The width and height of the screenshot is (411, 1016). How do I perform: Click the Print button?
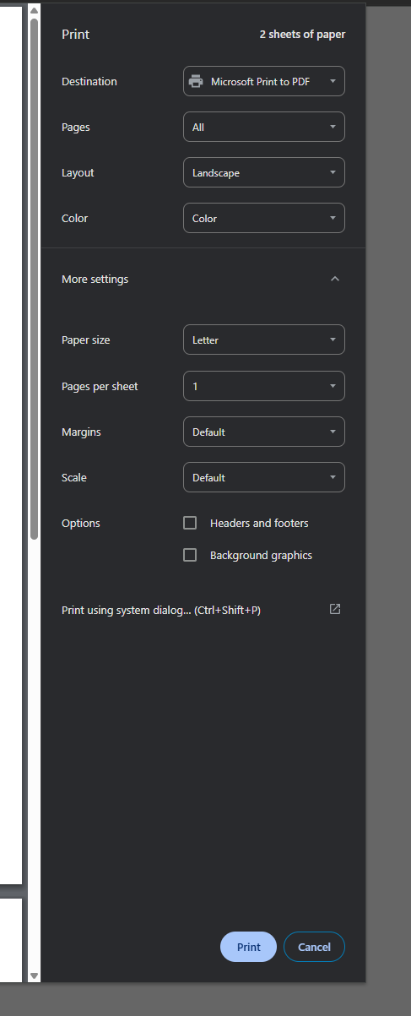point(248,947)
